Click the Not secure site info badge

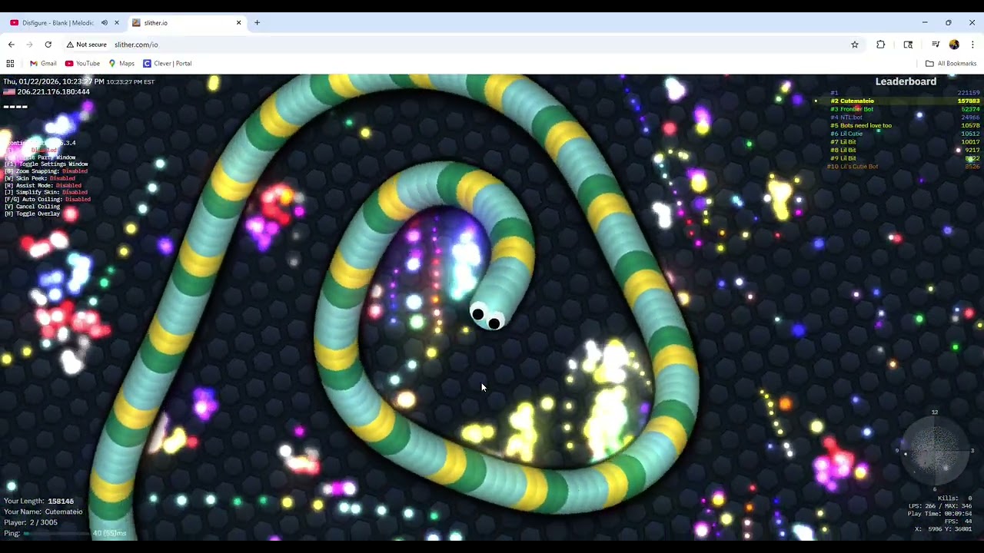pyautogui.click(x=86, y=45)
